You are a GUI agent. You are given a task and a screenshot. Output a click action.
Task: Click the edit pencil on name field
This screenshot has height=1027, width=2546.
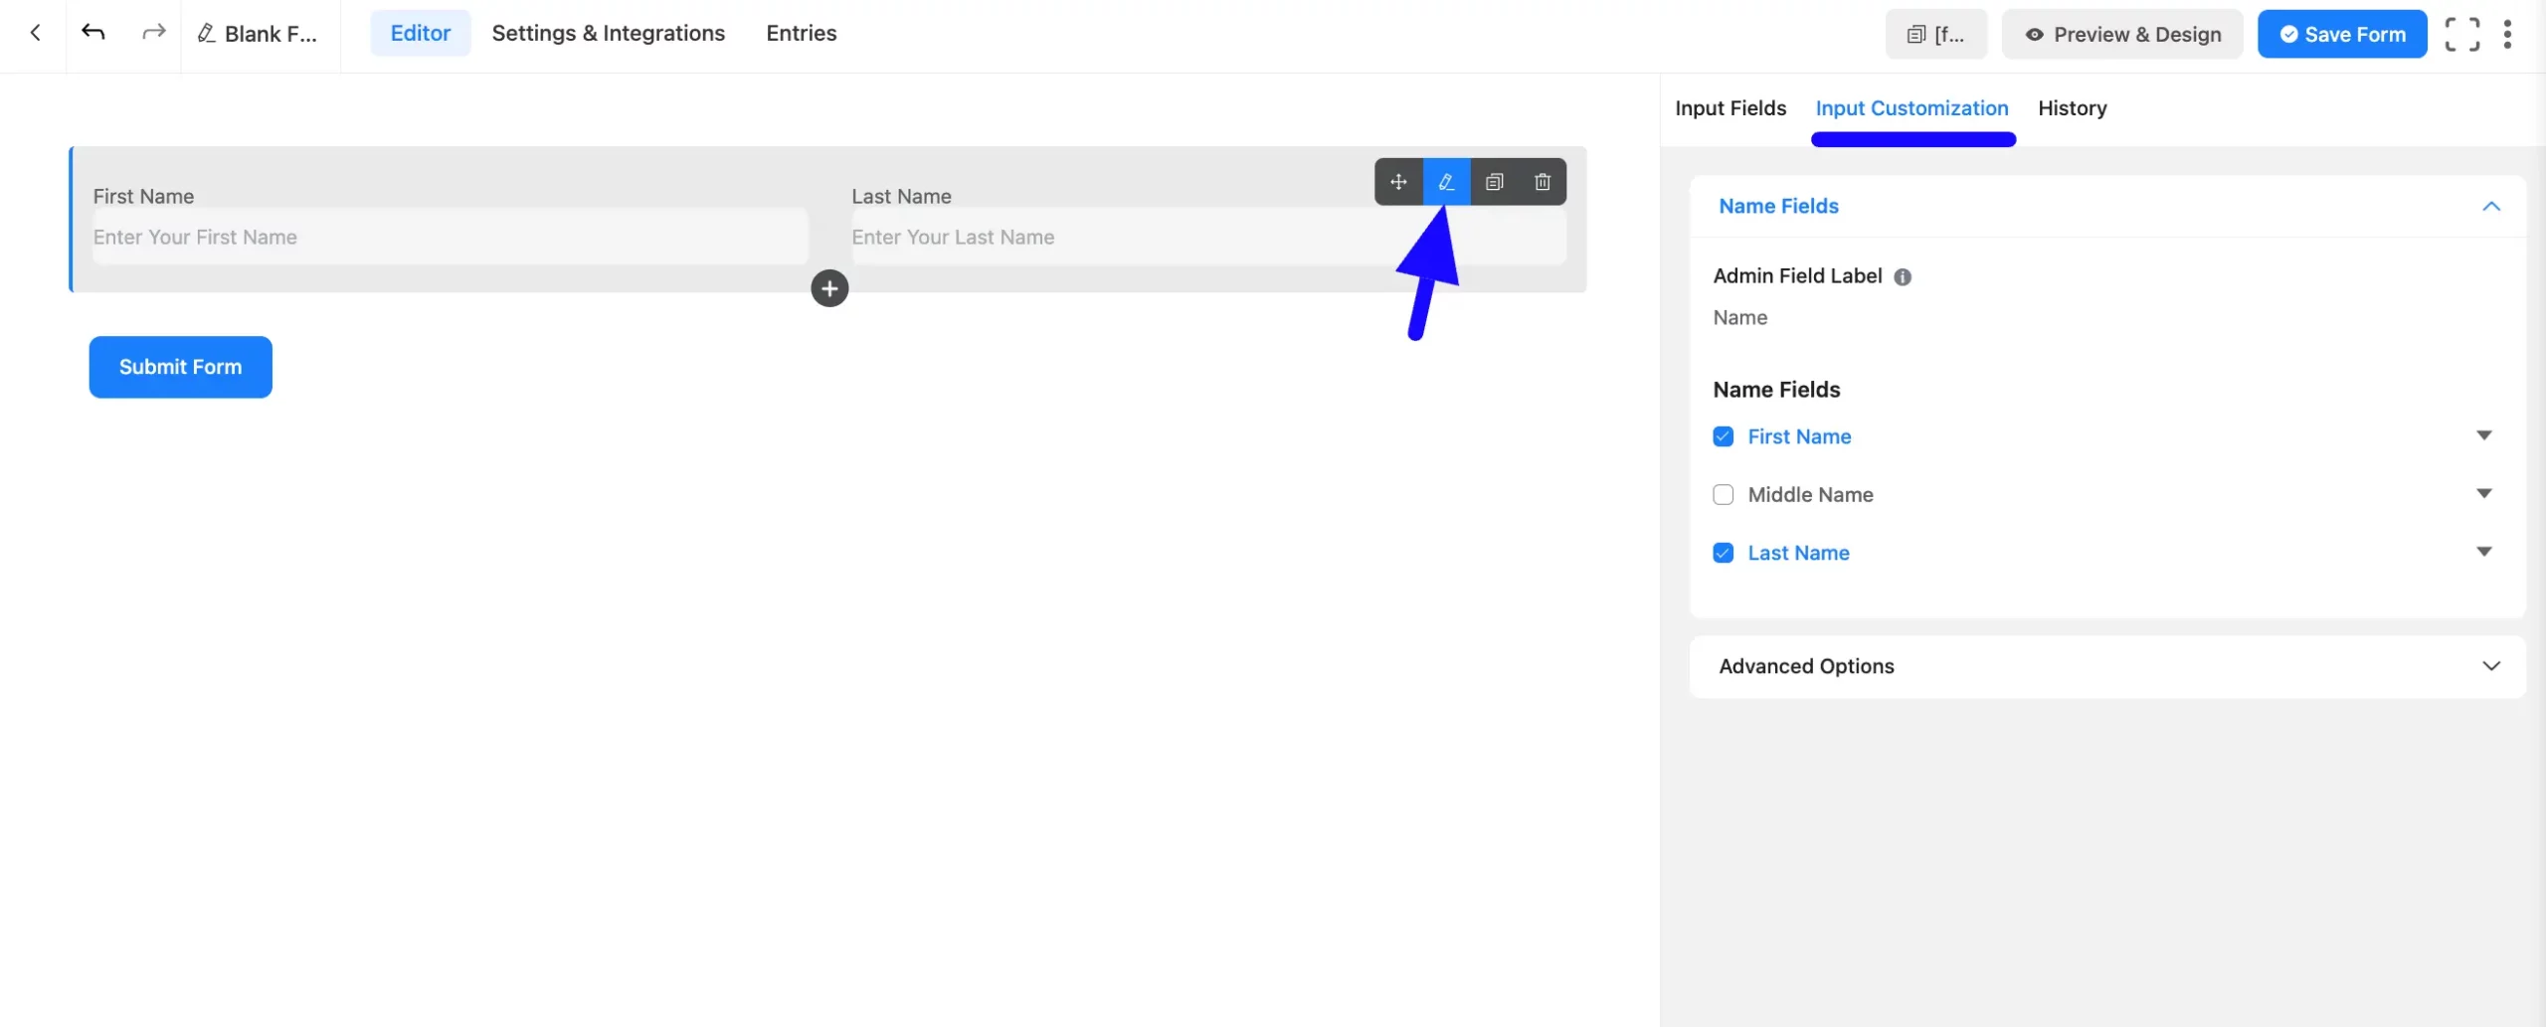(1446, 182)
